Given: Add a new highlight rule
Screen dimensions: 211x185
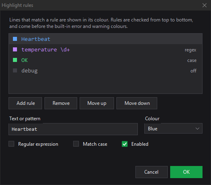Looking at the screenshot, I should pyautogui.click(x=25, y=103).
